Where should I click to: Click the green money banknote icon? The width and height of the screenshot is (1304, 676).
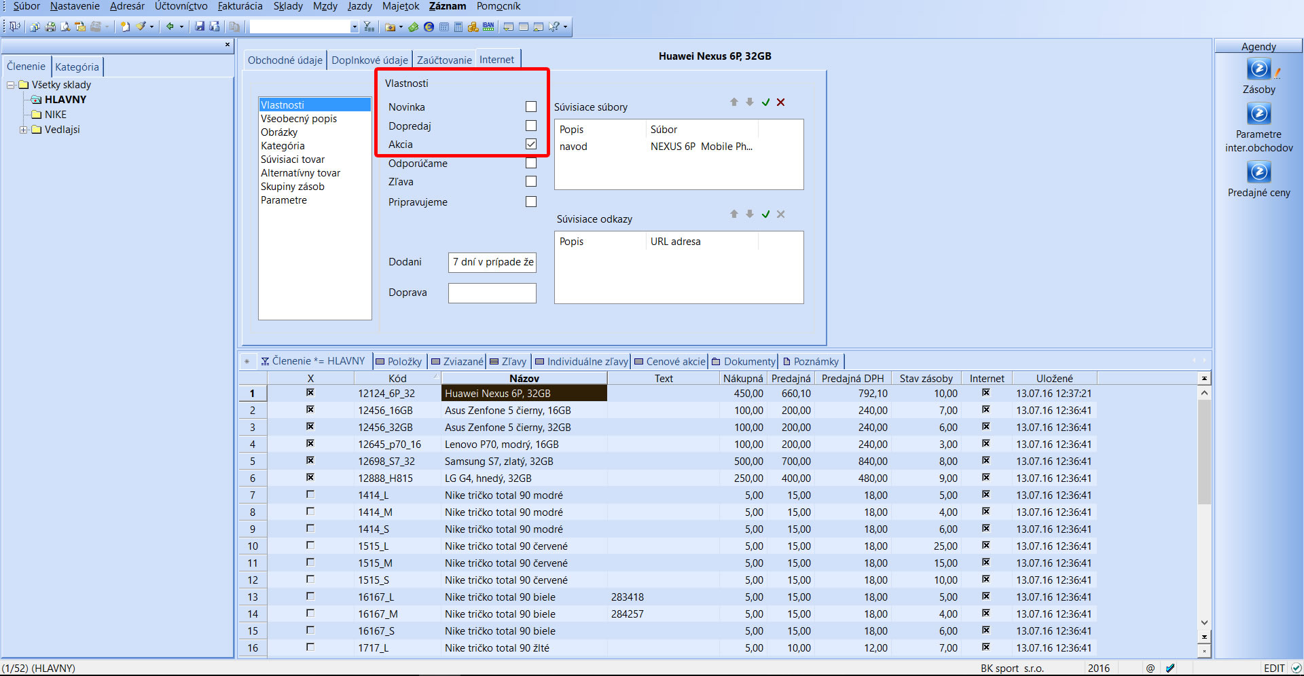point(413,26)
